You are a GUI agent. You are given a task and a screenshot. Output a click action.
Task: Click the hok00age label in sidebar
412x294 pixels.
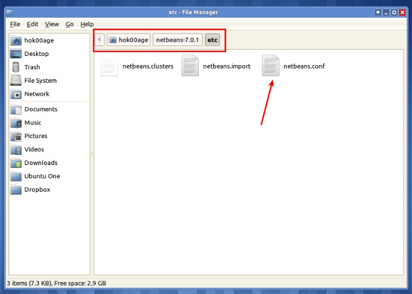pos(39,41)
